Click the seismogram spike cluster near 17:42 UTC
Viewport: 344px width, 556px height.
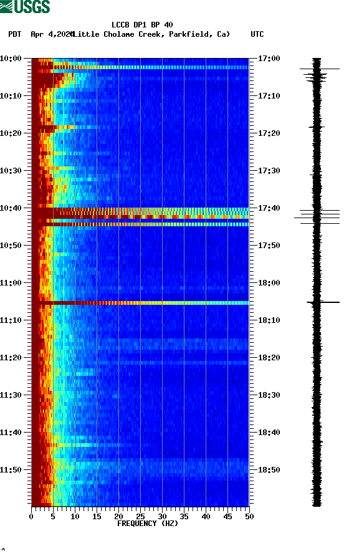317,217
